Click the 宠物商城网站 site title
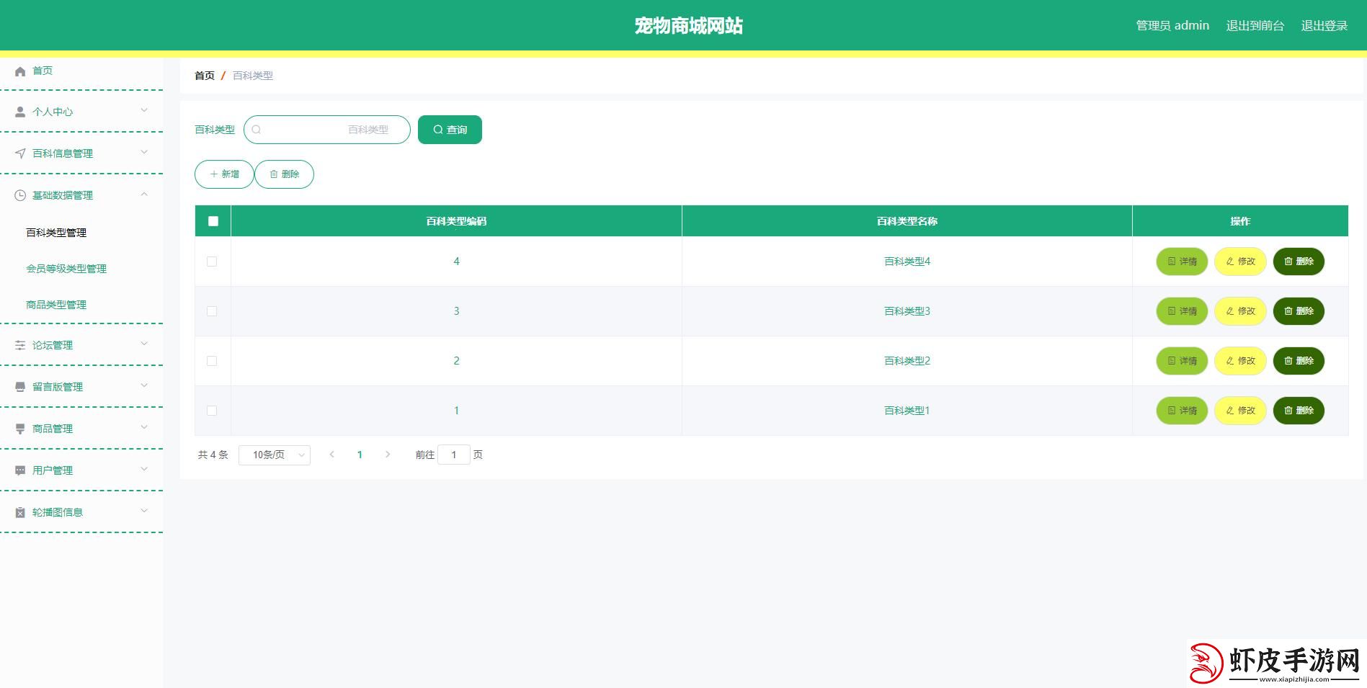 click(x=688, y=26)
